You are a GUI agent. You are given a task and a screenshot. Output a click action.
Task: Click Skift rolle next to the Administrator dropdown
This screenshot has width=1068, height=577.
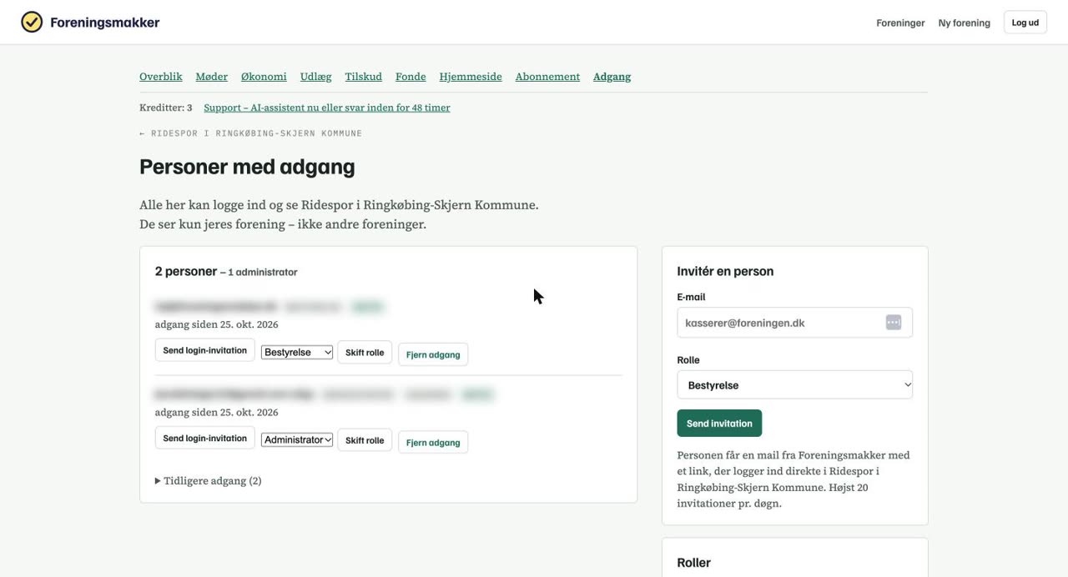[365, 440]
